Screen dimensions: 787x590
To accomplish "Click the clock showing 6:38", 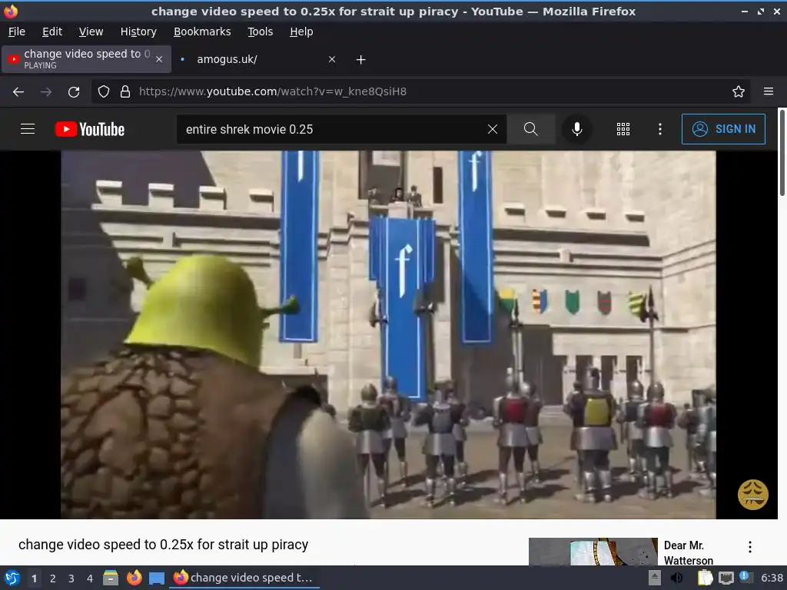I will coord(772,578).
